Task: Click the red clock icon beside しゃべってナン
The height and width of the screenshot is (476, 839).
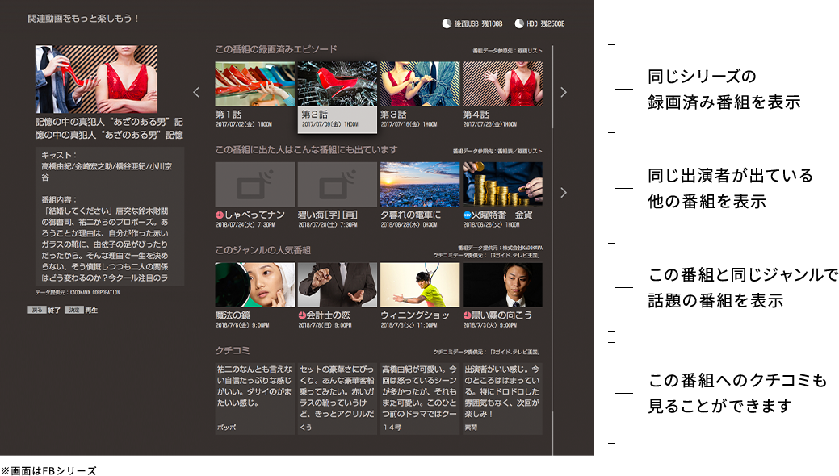Action: pos(220,215)
